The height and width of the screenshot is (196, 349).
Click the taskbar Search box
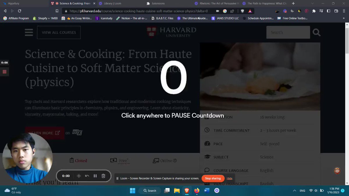[150, 190]
